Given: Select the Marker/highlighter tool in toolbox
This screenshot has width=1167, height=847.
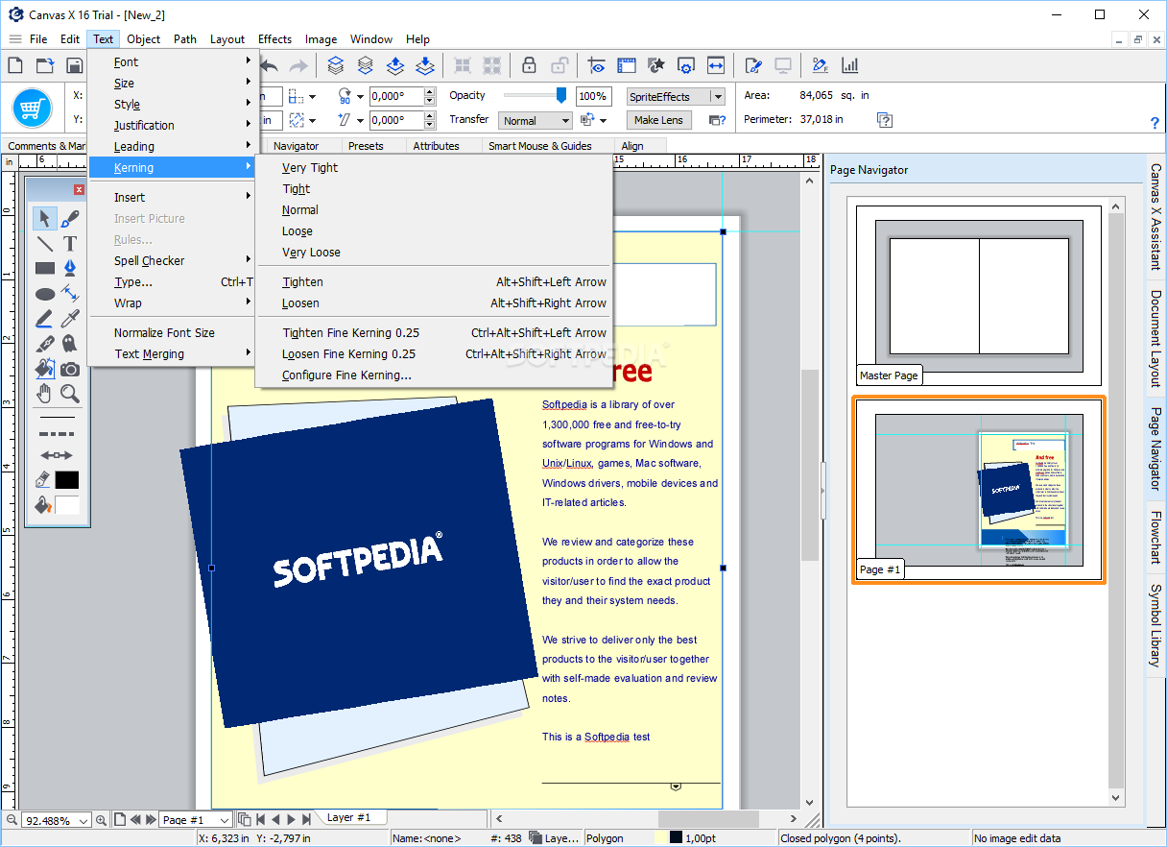Looking at the screenshot, I should point(45,319).
